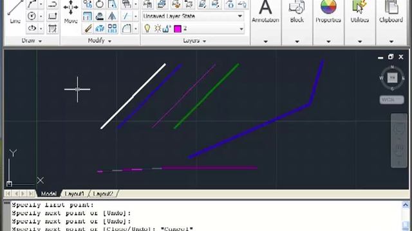Open the Circle tool variants dropdown arrow
412x231 pixels.
tap(41, 16)
